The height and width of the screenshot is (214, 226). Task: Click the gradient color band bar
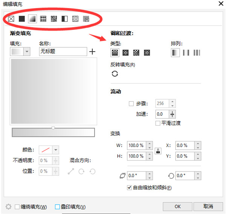(x=53, y=132)
